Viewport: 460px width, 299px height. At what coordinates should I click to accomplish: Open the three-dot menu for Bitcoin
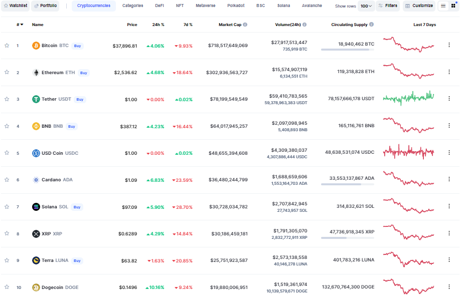449,45
